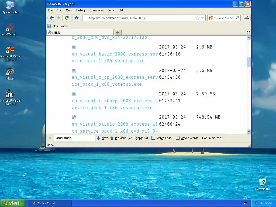Click the find field containing visual studio
276x207 pixels.
click(x=74, y=138)
